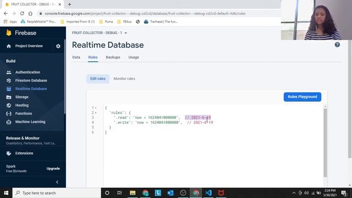Switch to the Usage tab
The image size is (352, 198).
click(134, 57)
